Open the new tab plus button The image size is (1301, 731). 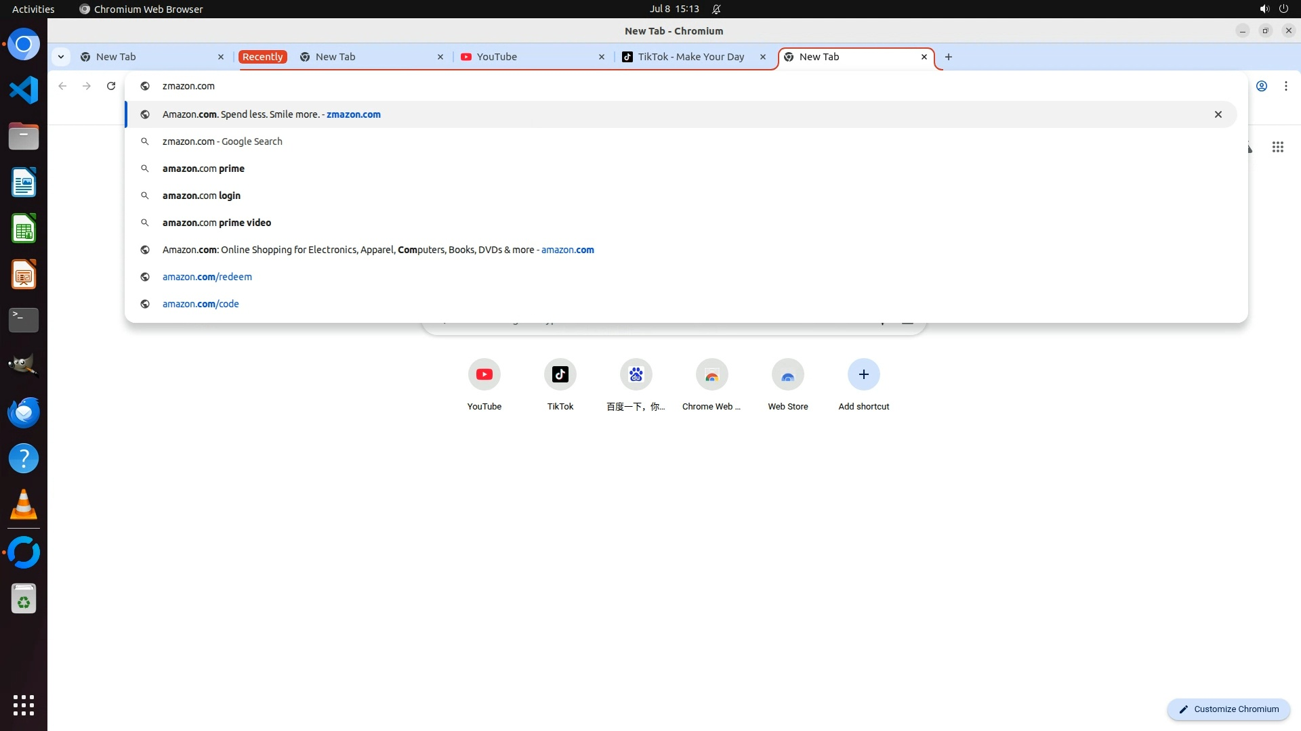(x=948, y=57)
